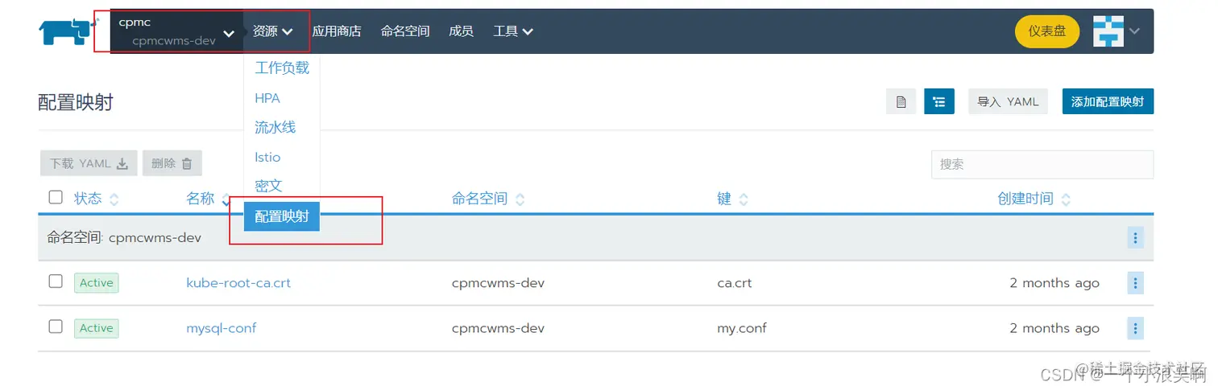Switch to the grouped list view icon
Image resolution: width=1218 pixels, height=390 pixels.
[x=938, y=102]
